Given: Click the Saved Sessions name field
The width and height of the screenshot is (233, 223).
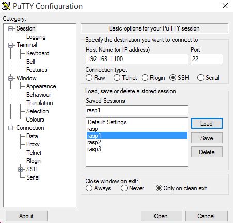Looking at the screenshot, I should (137, 110).
